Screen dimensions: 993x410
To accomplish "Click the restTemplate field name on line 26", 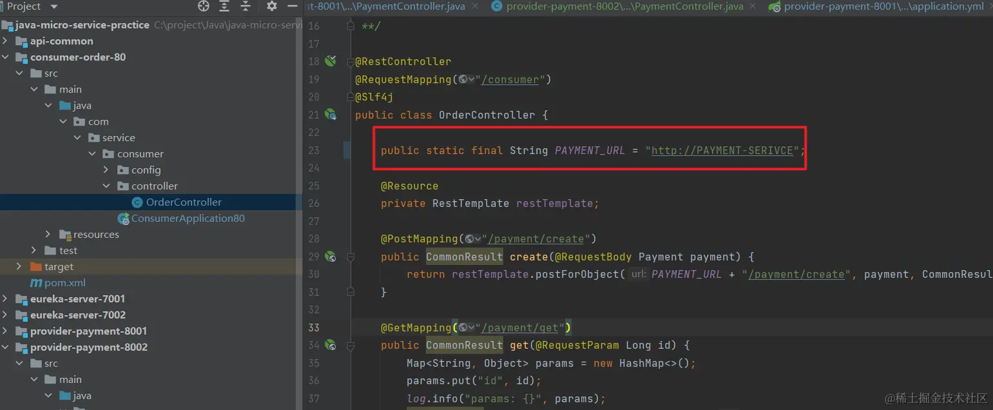I will (x=555, y=203).
